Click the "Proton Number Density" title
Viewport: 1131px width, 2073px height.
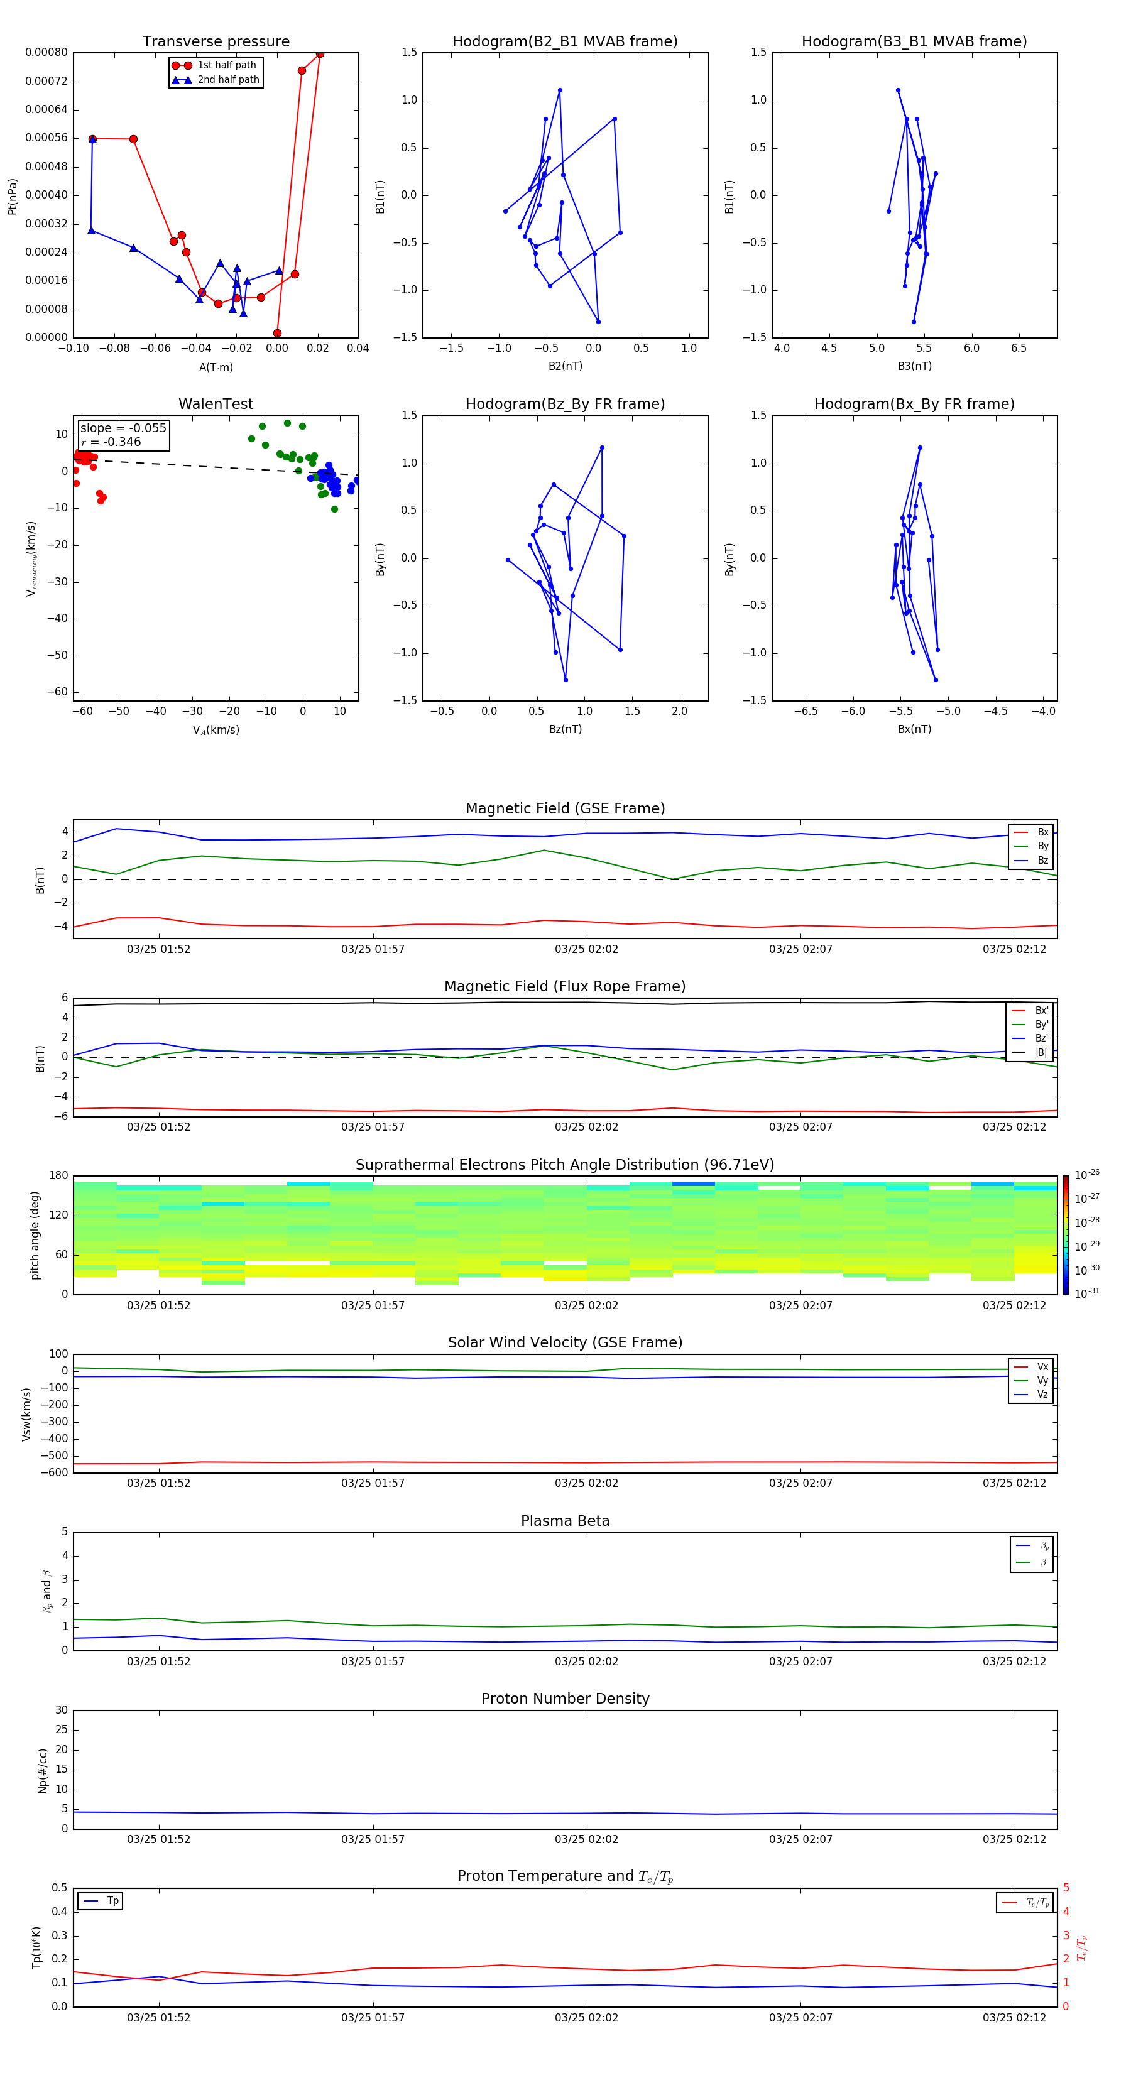tap(565, 1699)
